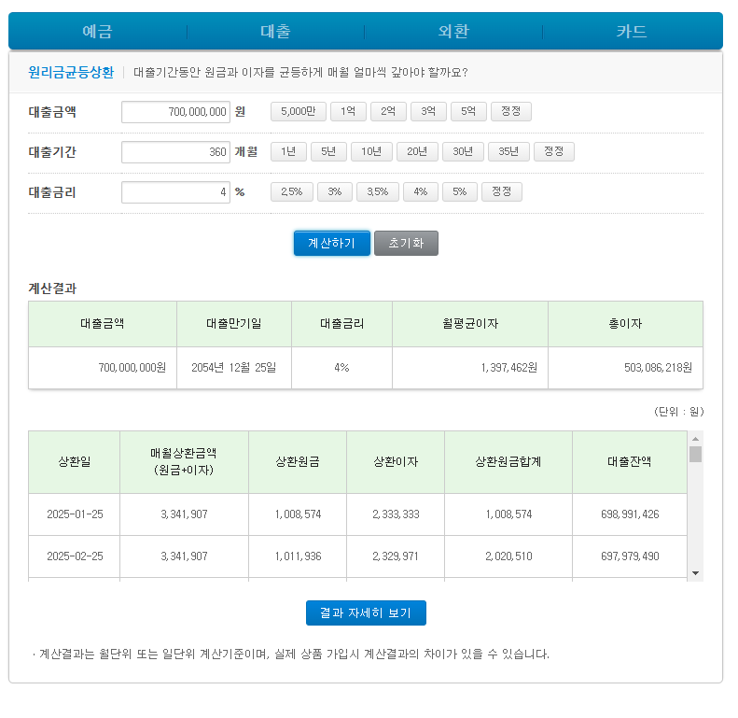Set loan period to 10년

click(371, 151)
